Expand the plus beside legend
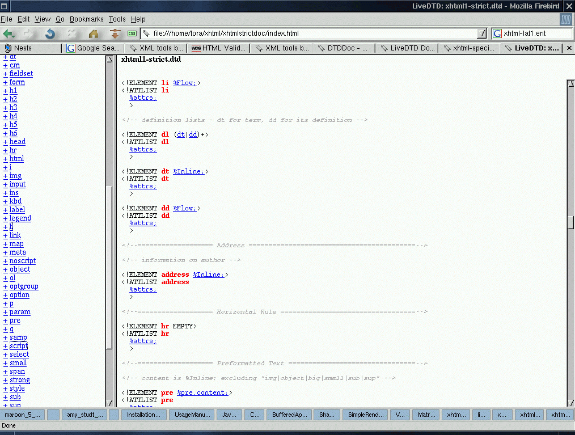Viewport: 575px width, 435px height. coord(5,218)
